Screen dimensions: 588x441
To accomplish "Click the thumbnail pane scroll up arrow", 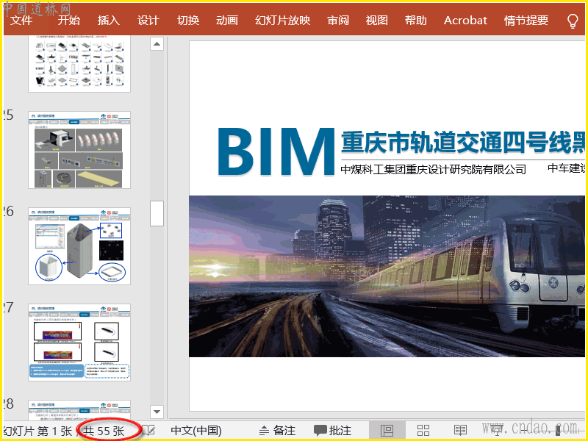I will click(157, 44).
